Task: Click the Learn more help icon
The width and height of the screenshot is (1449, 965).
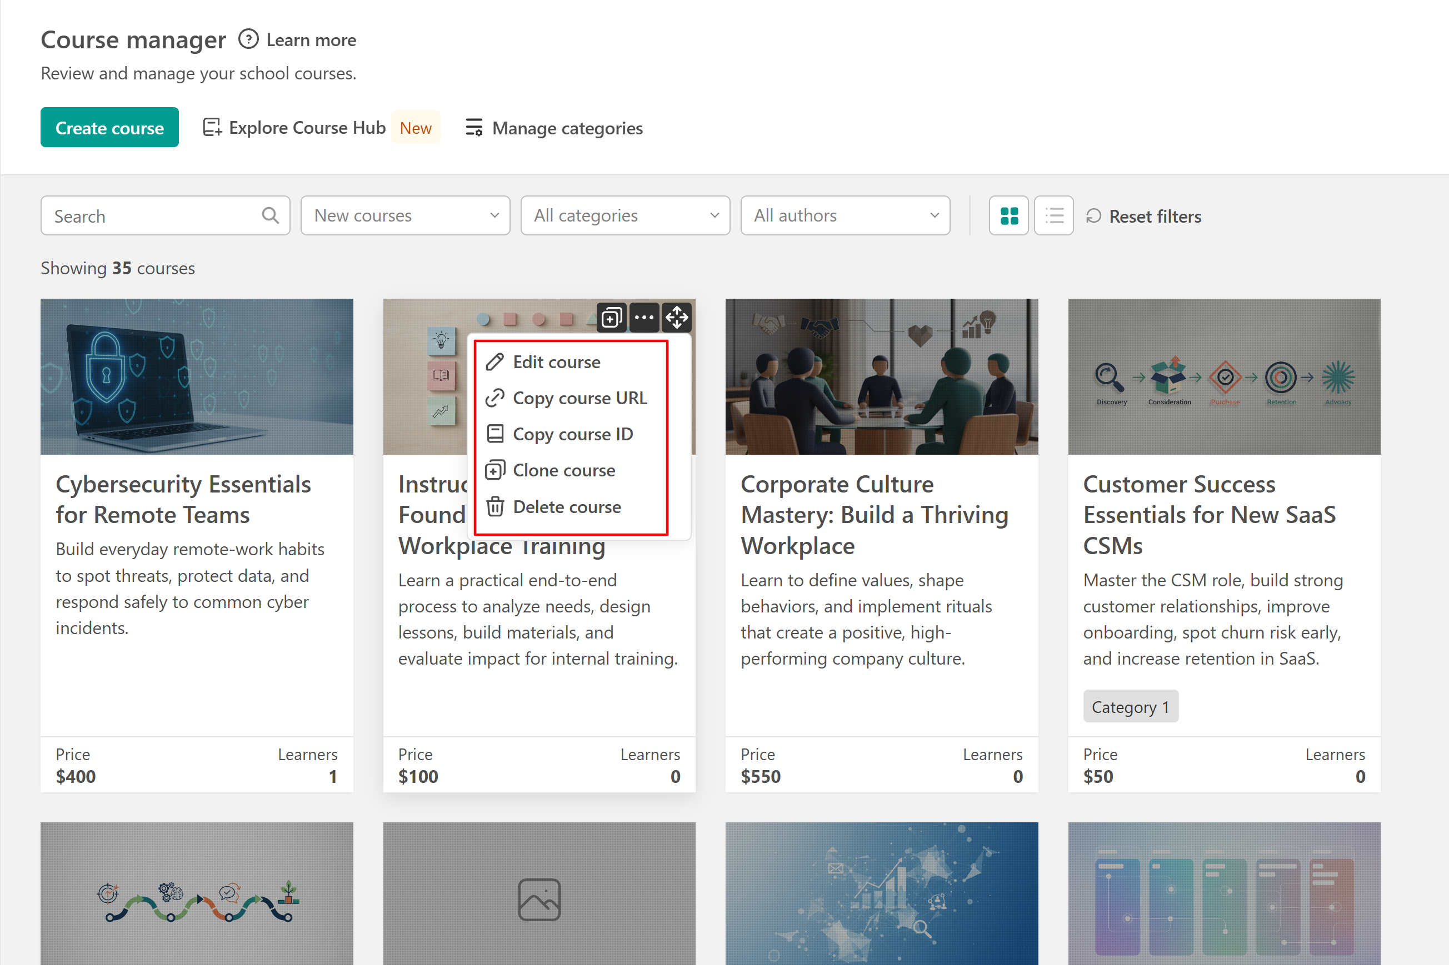Action: (248, 39)
